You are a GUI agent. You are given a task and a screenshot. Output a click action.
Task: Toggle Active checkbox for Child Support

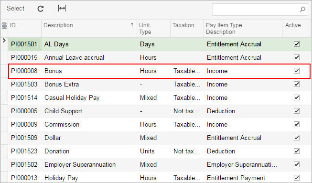click(x=297, y=111)
